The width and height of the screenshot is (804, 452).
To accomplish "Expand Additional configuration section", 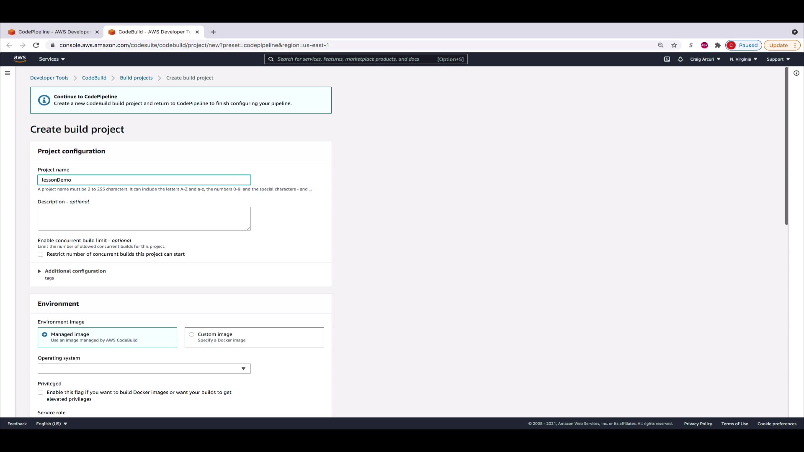I will pyautogui.click(x=75, y=271).
